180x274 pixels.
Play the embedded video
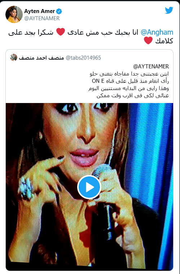[x=89, y=187]
